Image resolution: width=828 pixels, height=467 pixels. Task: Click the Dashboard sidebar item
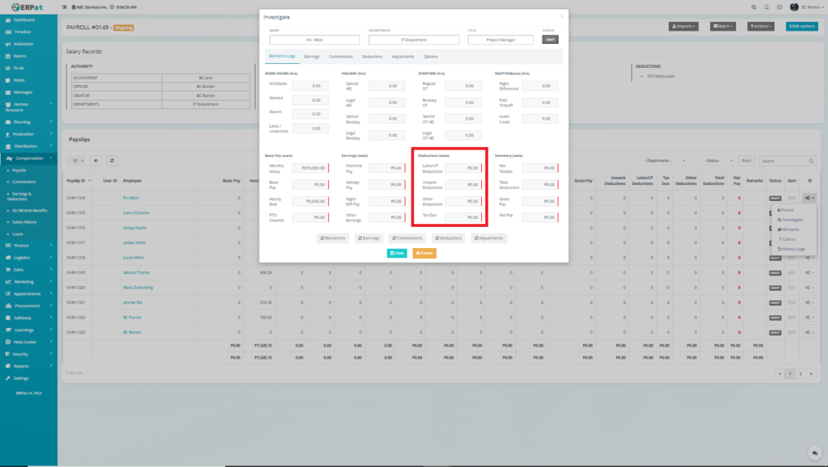click(24, 19)
